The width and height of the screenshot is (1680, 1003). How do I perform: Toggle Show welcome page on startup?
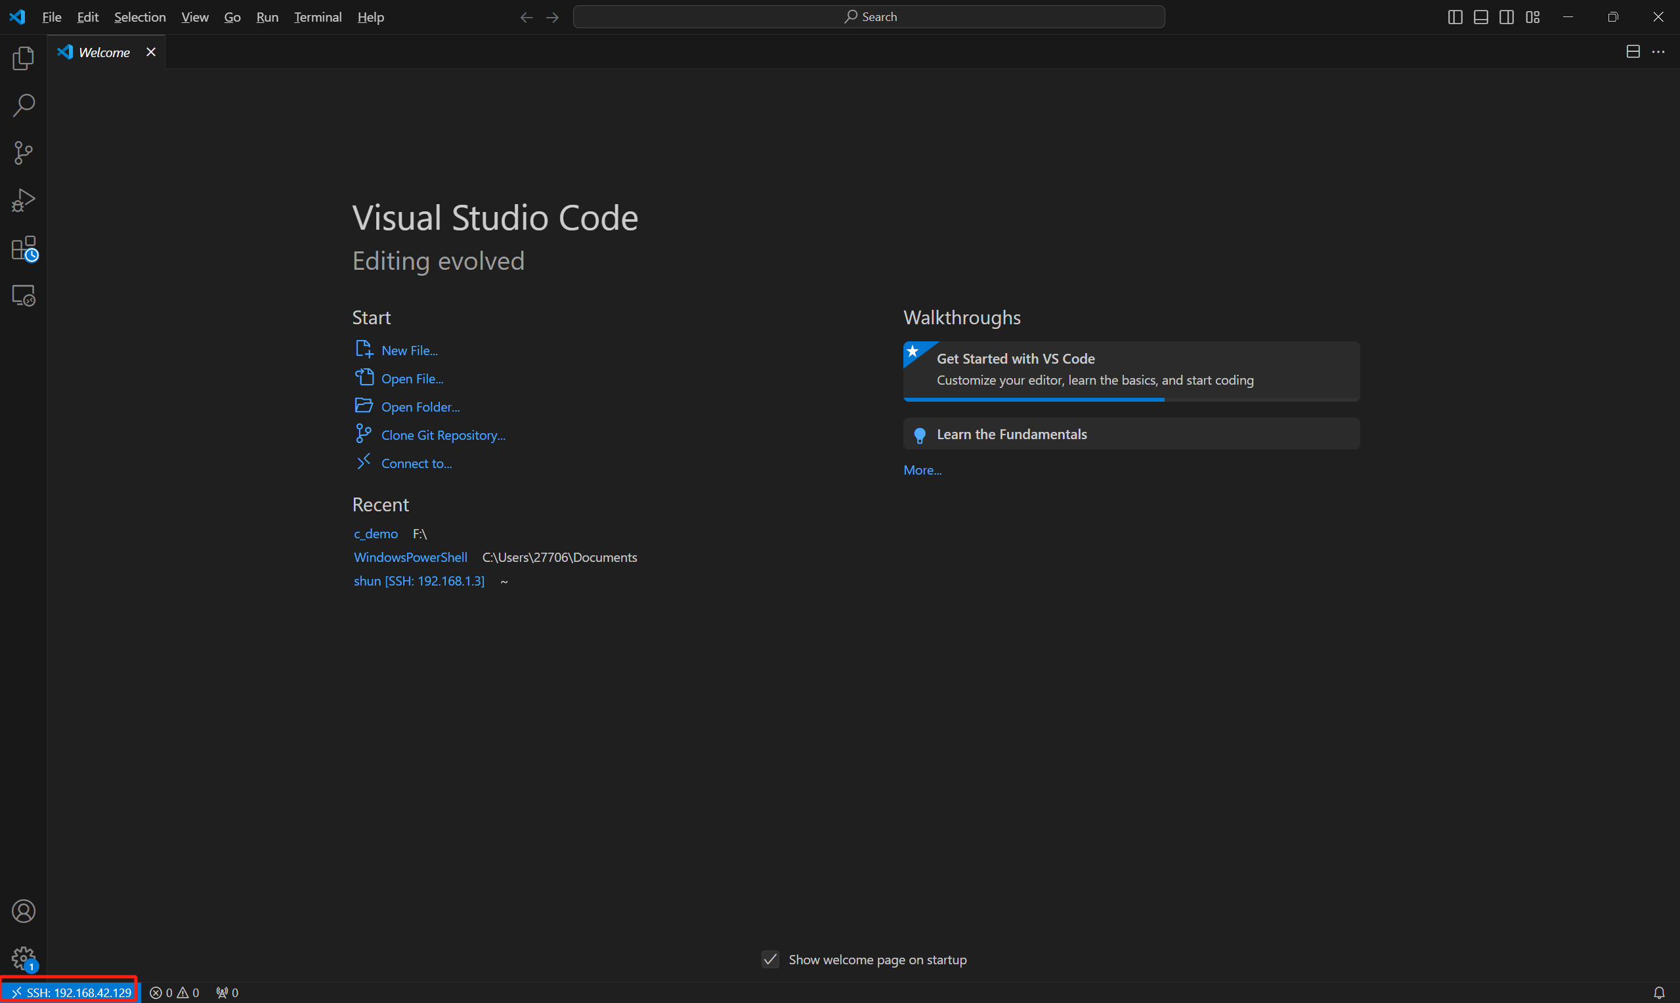(770, 959)
